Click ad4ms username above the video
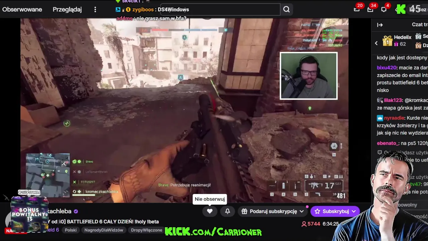The height and width of the screenshot is (241, 428). click(124, 18)
